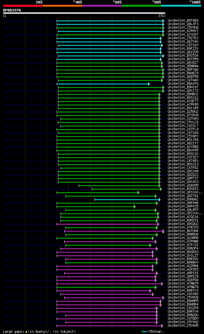Open hit UniRef100_Q9CAX3
The image size is (204, 334).
point(183,182)
